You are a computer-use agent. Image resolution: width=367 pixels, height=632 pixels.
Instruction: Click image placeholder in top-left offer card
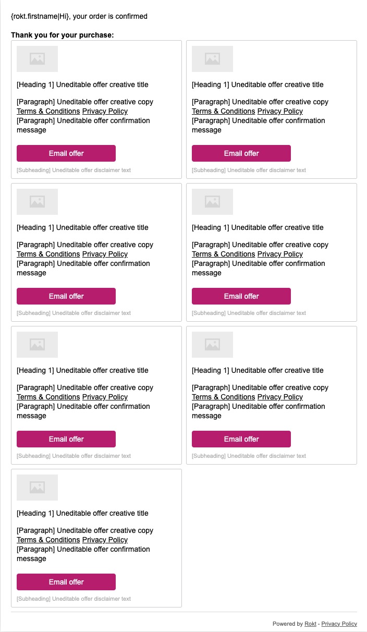(37, 59)
